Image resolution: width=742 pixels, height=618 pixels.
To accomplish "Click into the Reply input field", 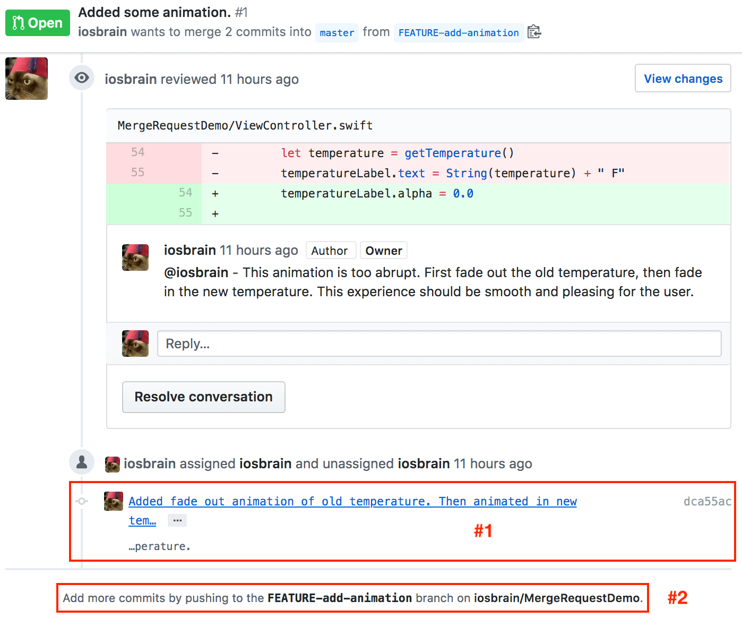I will (x=439, y=344).
